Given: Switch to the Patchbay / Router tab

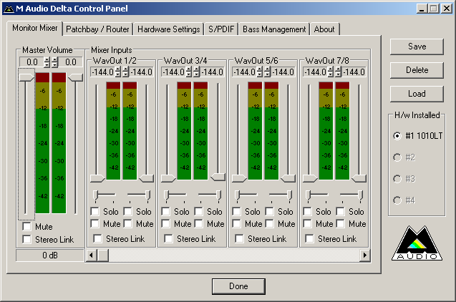Looking at the screenshot, I should tap(97, 29).
